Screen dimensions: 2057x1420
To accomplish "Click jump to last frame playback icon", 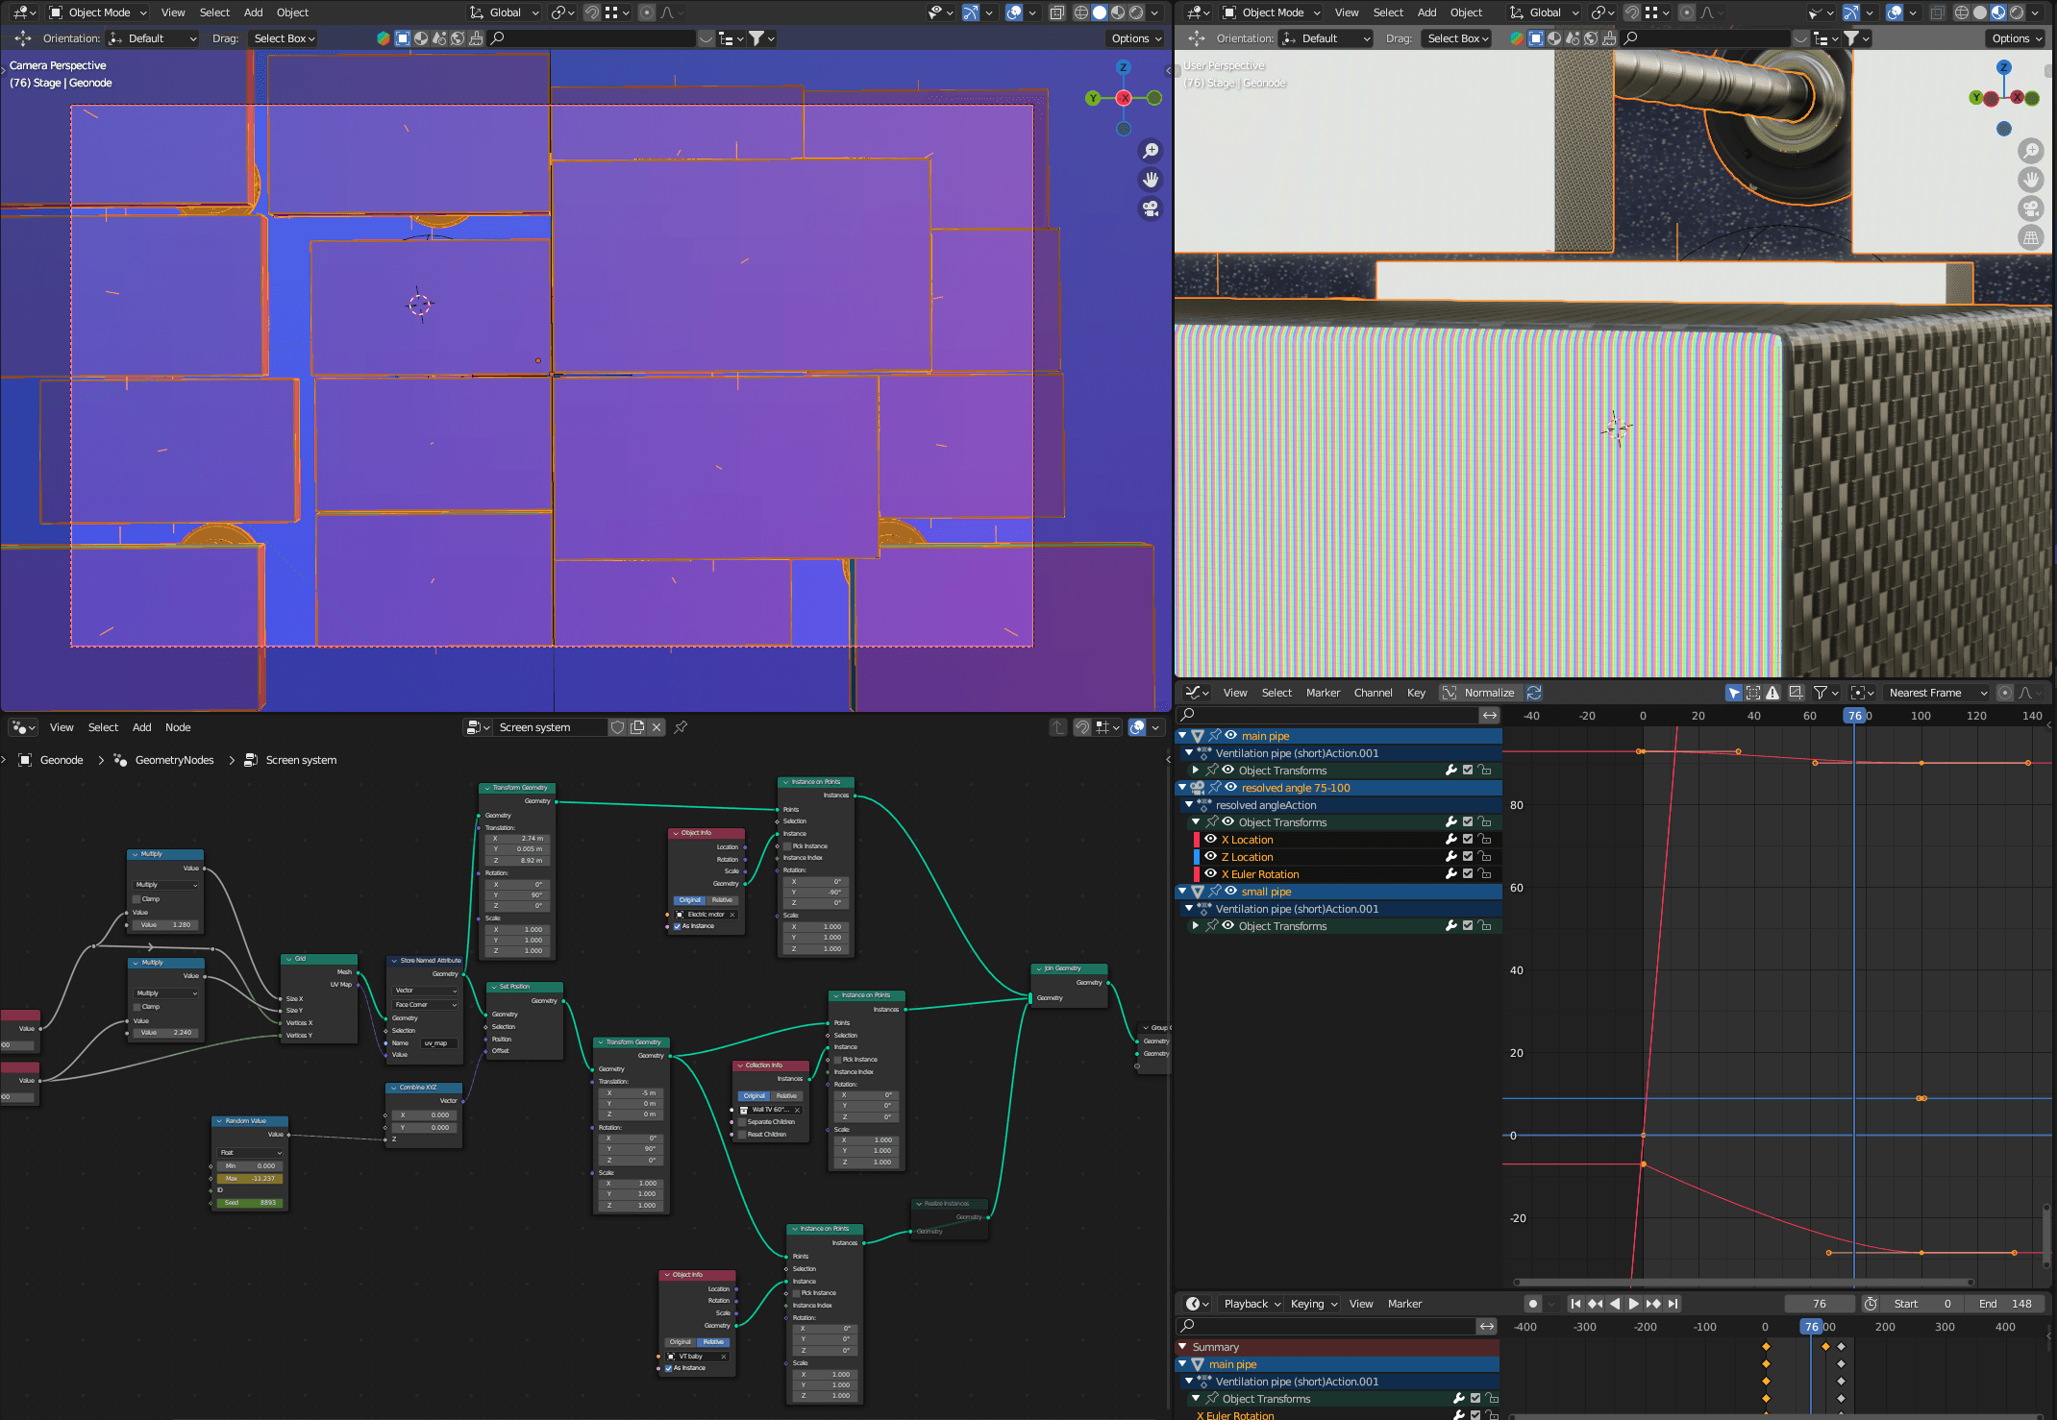I will (1673, 1304).
